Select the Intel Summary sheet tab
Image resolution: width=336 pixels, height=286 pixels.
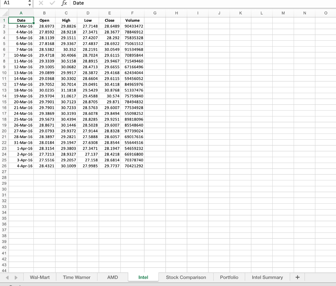tap(267, 277)
